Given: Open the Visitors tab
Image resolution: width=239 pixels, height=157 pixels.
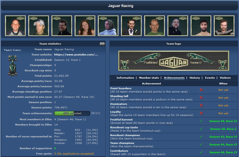Looking at the screenshot, I should click(x=225, y=78).
